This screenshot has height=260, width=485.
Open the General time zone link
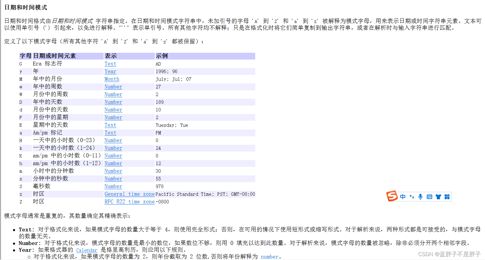click(x=129, y=194)
